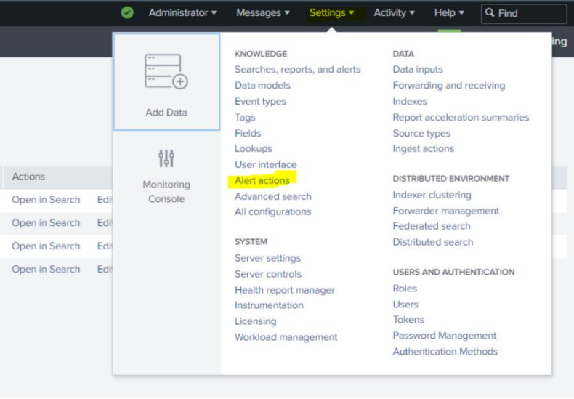Screen dimensions: 574x399
Task: Navigate to Forwarder management
Action: 446,211
